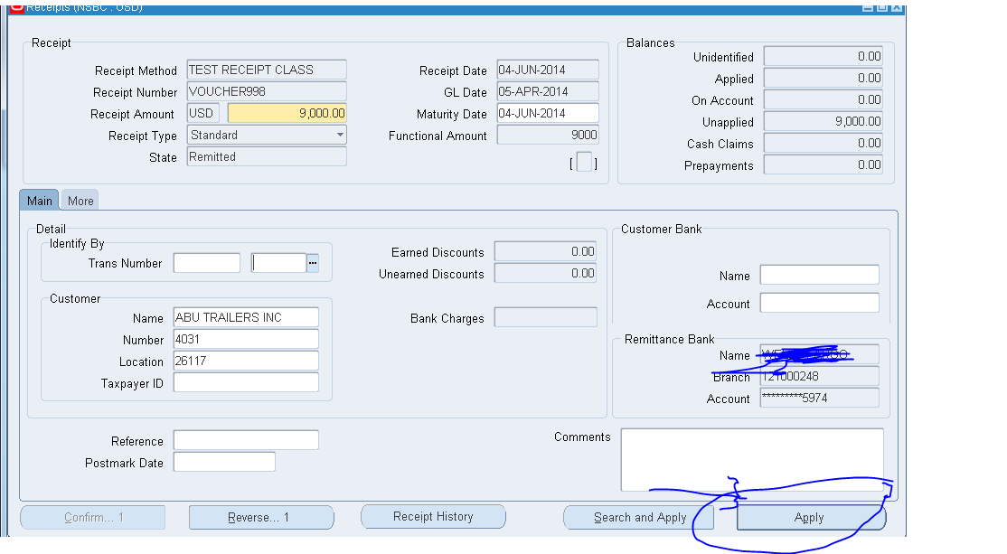Click the Reference input field

coord(246,440)
